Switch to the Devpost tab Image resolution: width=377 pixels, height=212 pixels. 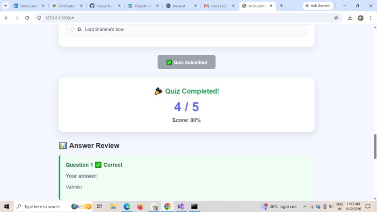coord(181,6)
